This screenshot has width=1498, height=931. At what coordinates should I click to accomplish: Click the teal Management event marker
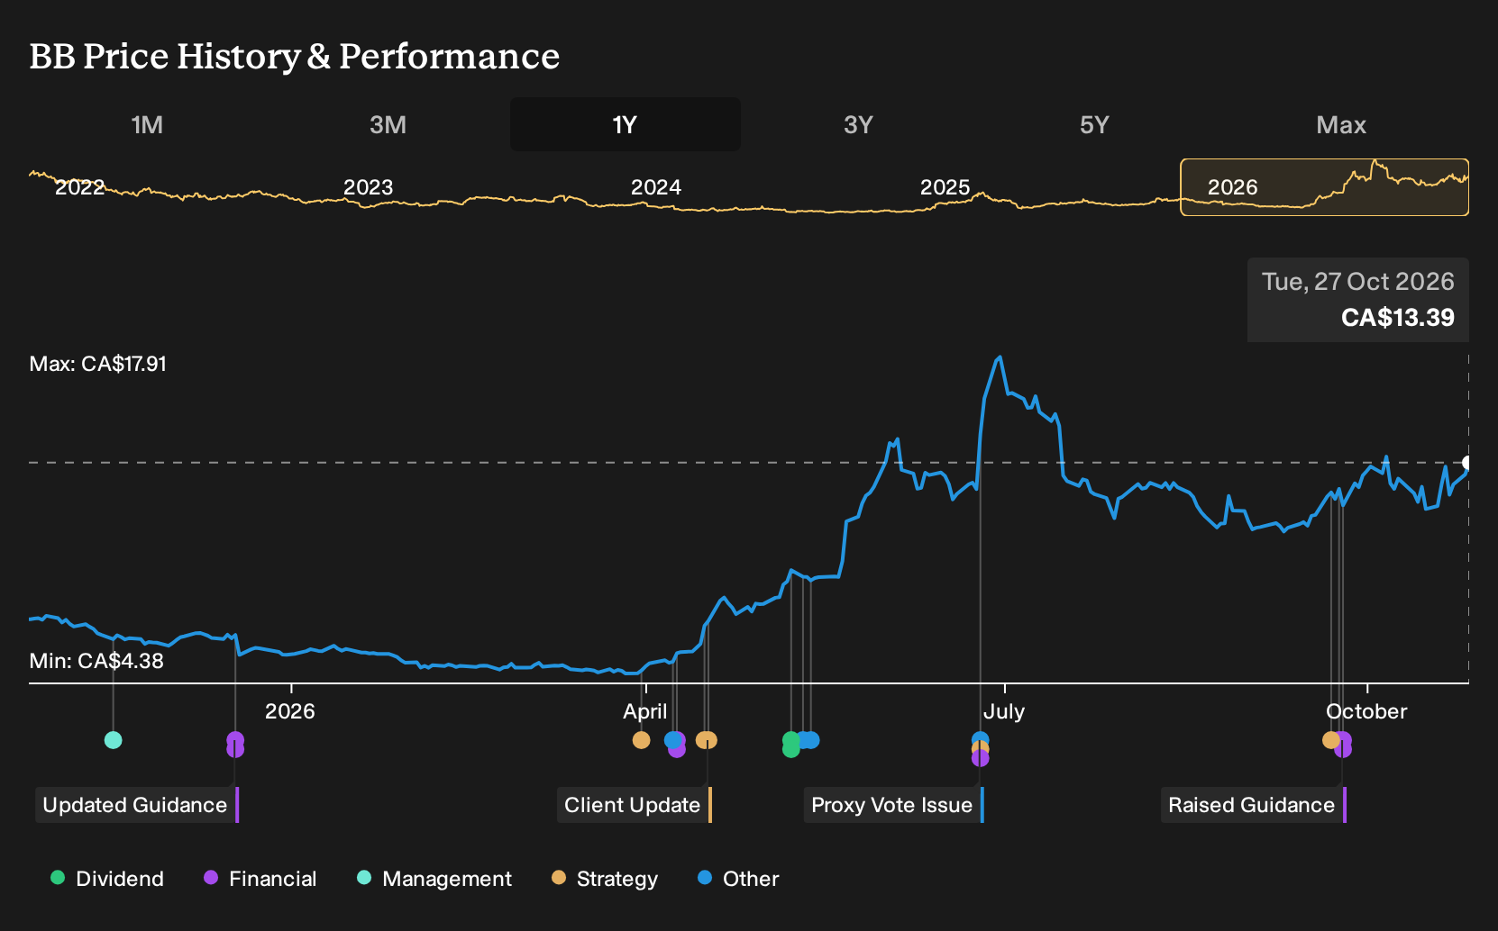point(113,740)
